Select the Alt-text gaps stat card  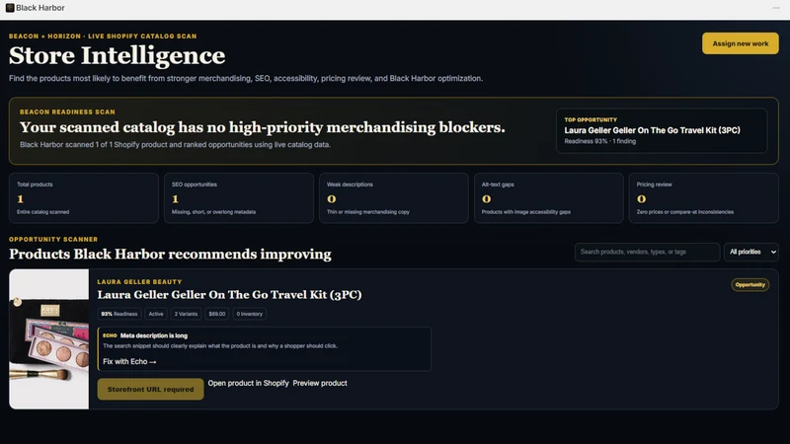pyautogui.click(x=549, y=198)
